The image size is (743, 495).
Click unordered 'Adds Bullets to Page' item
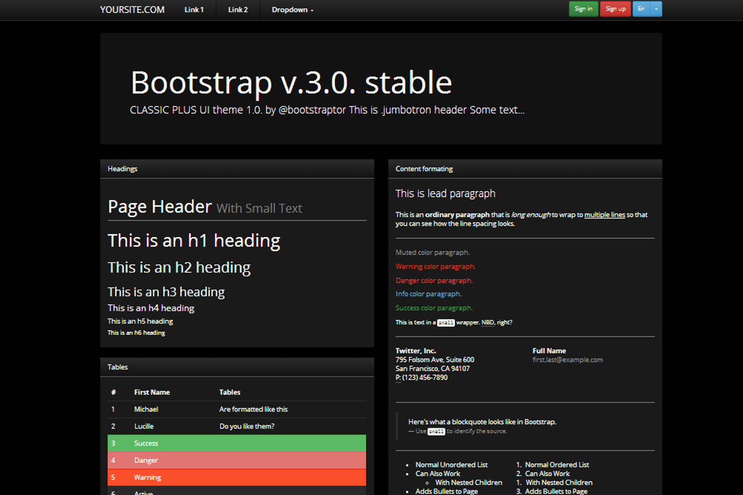446,491
